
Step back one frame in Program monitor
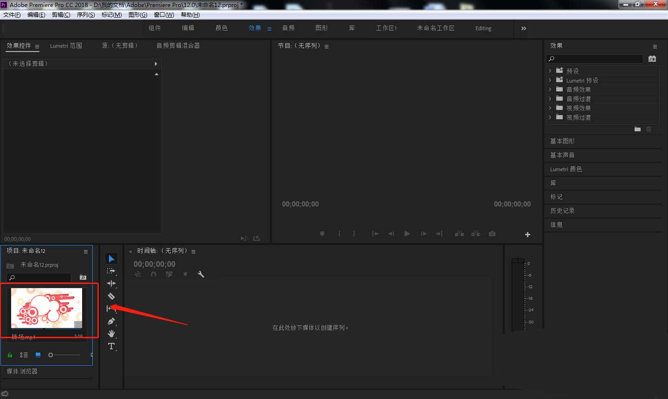click(391, 234)
